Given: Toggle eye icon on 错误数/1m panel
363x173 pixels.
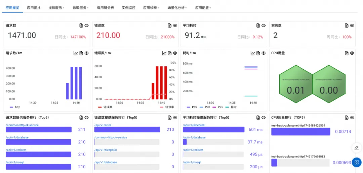Looking at the screenshot, I should pos(175,53).
